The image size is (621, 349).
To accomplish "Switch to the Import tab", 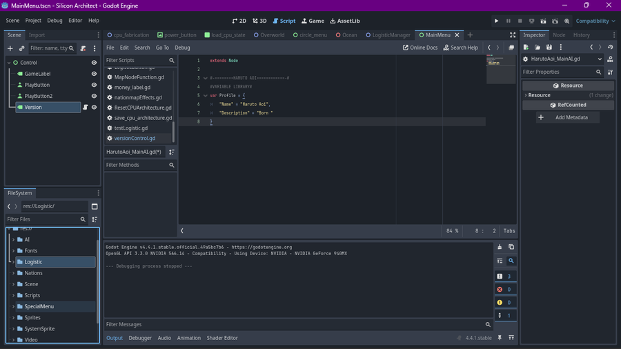I will click(x=37, y=35).
